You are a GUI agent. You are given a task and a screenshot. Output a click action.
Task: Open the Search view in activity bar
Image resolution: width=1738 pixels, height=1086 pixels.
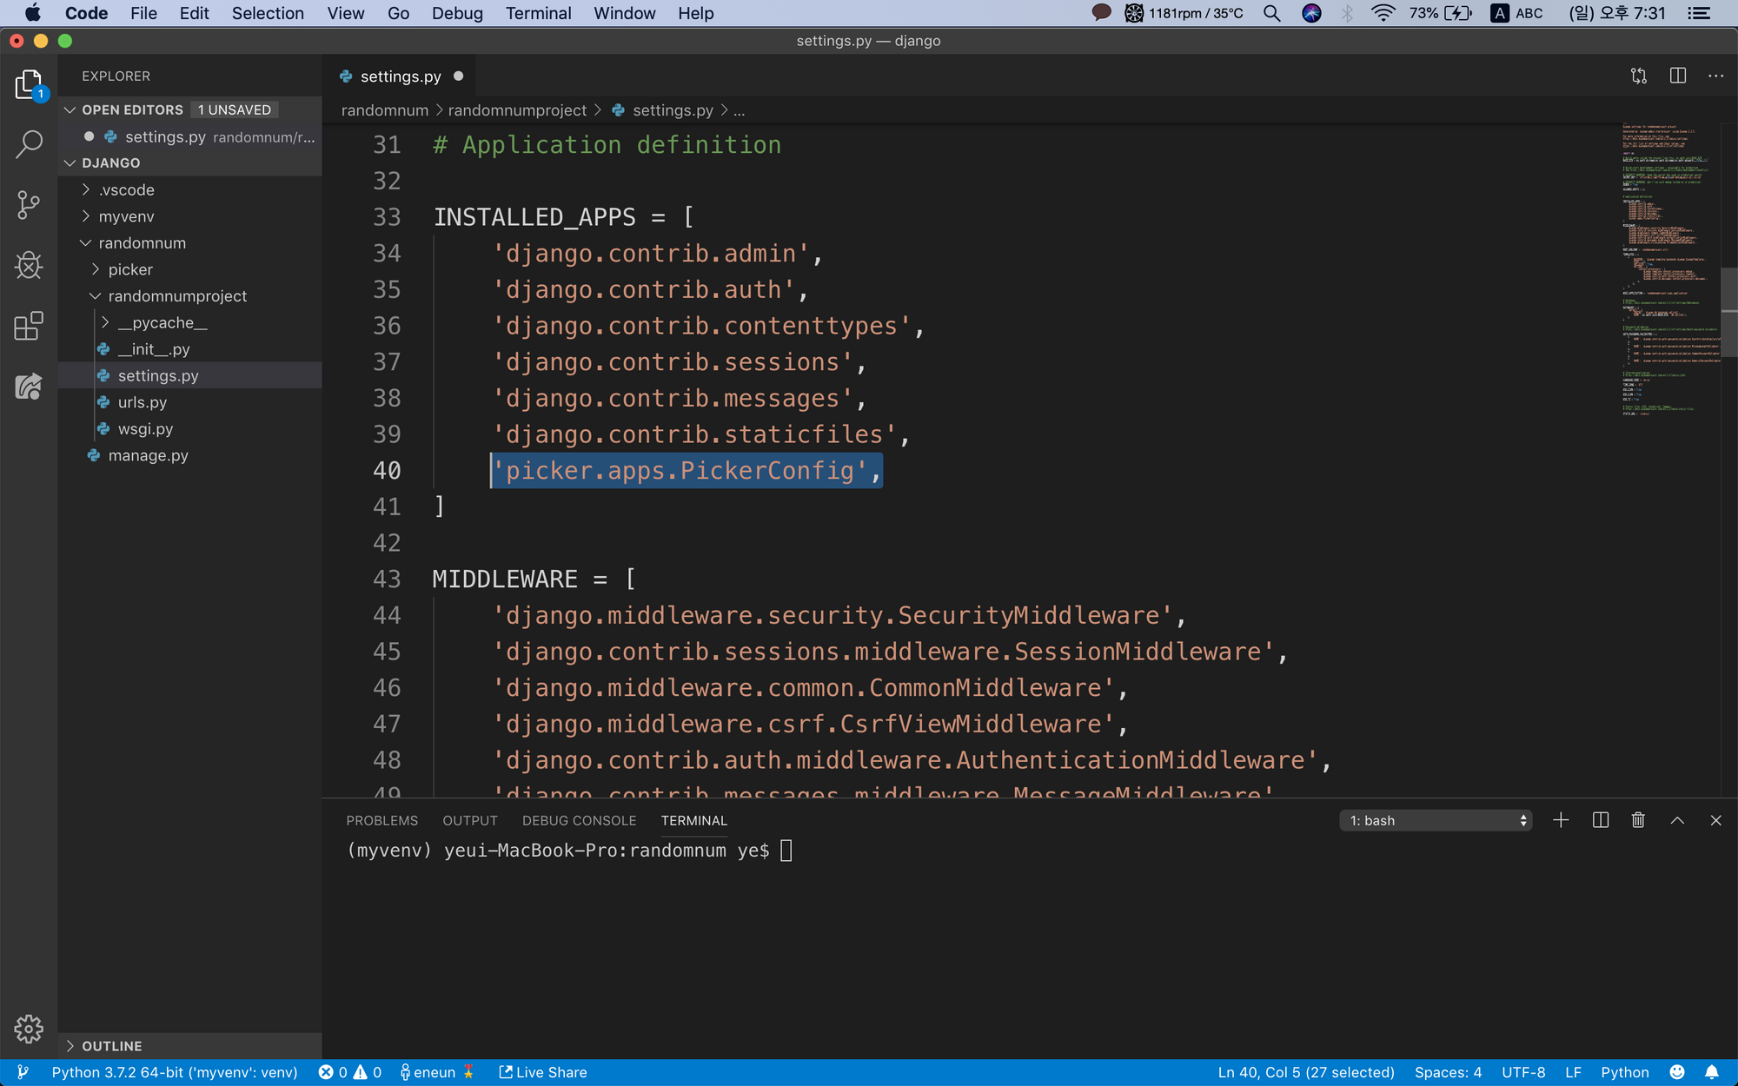coord(29,144)
